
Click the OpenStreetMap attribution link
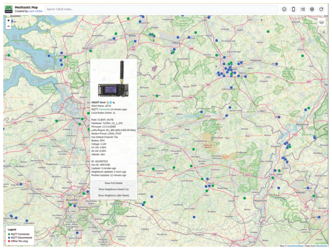coord(297,245)
